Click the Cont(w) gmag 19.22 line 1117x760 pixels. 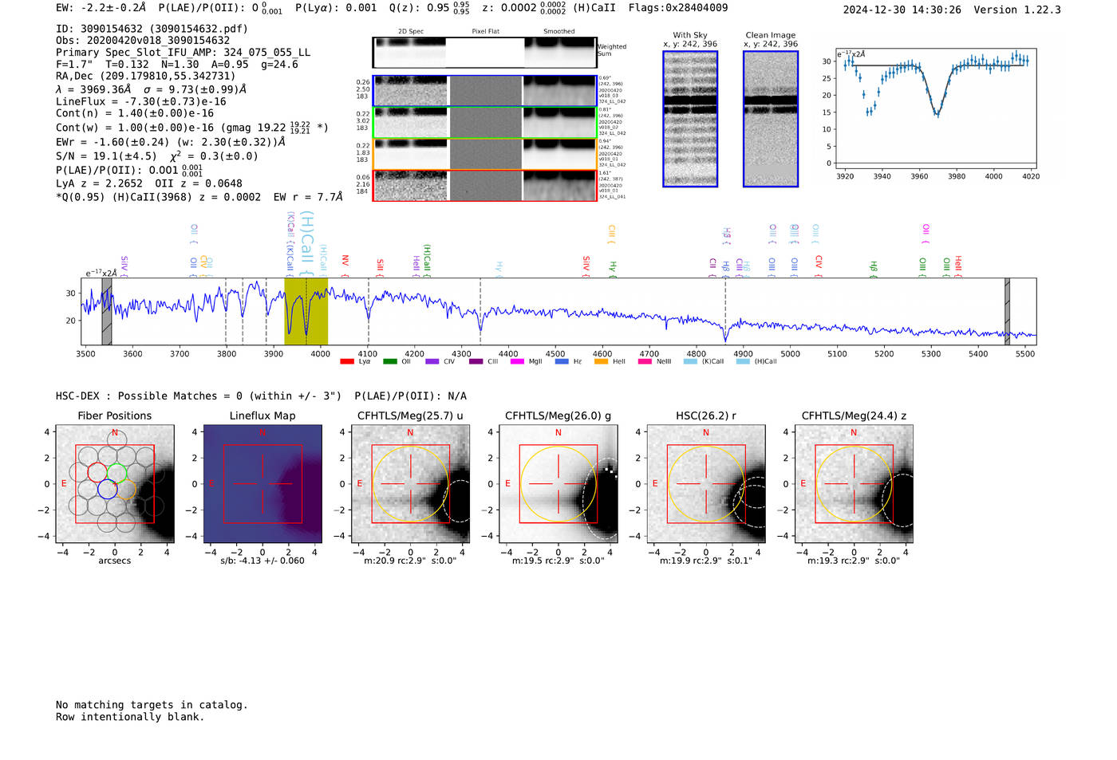[x=192, y=128]
